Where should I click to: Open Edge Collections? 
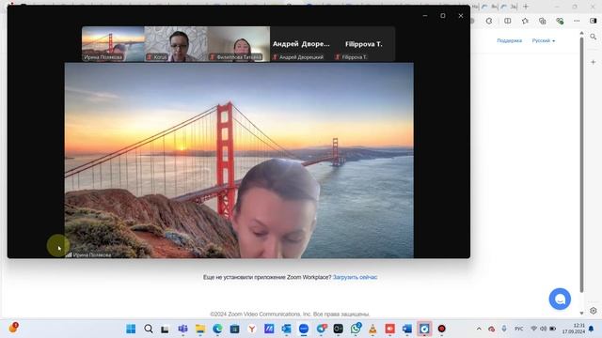coord(542,21)
